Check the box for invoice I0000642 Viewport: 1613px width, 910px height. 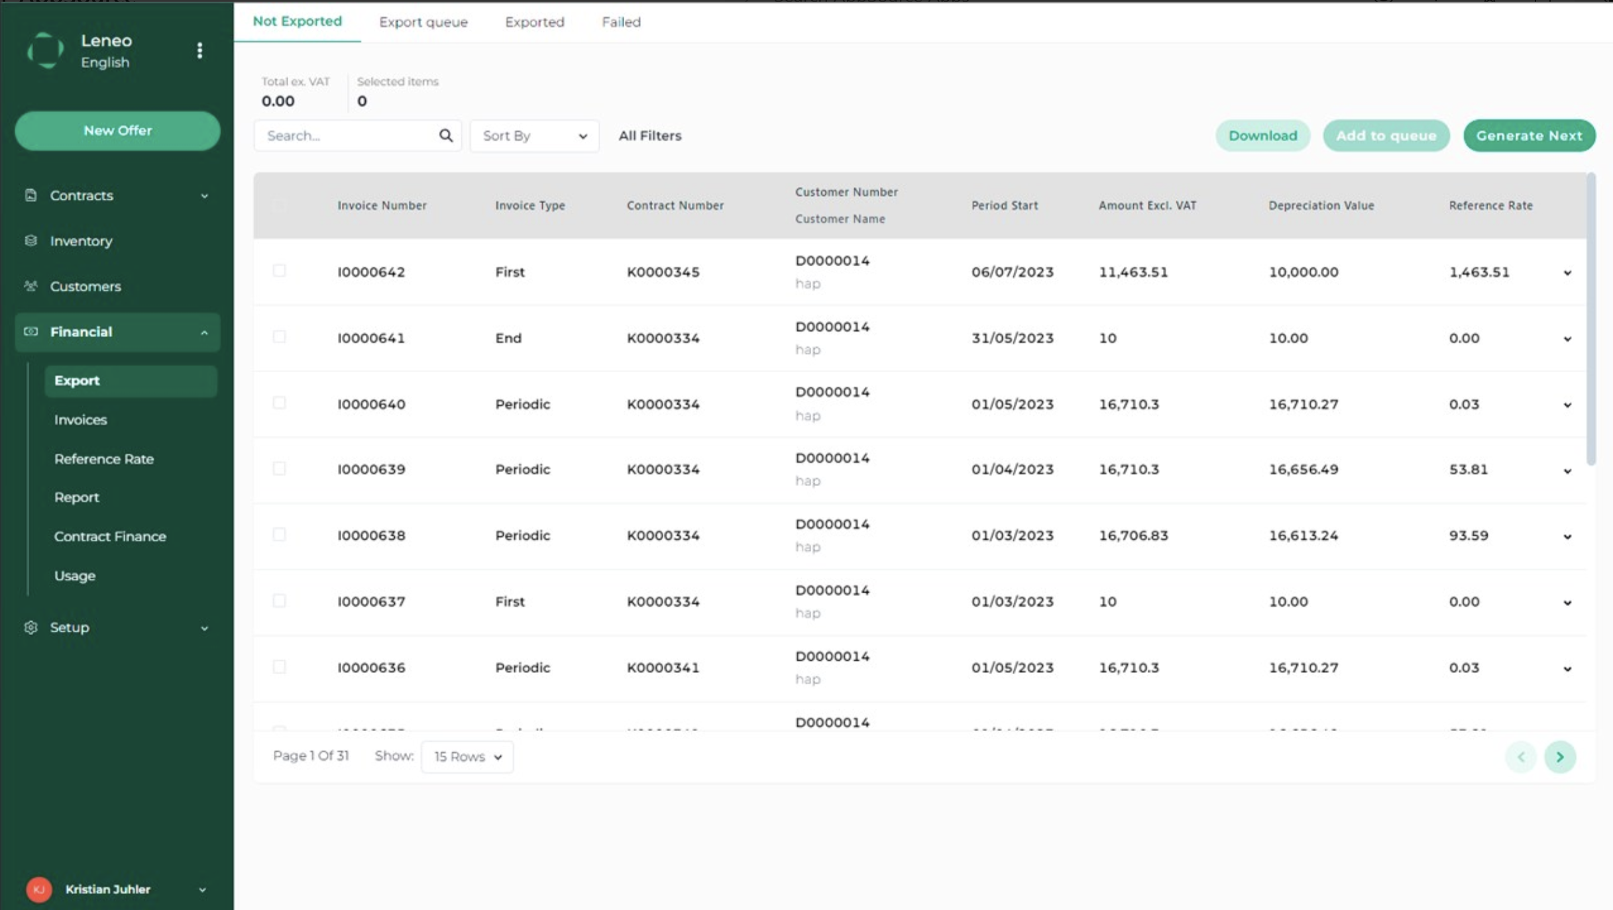tap(279, 271)
